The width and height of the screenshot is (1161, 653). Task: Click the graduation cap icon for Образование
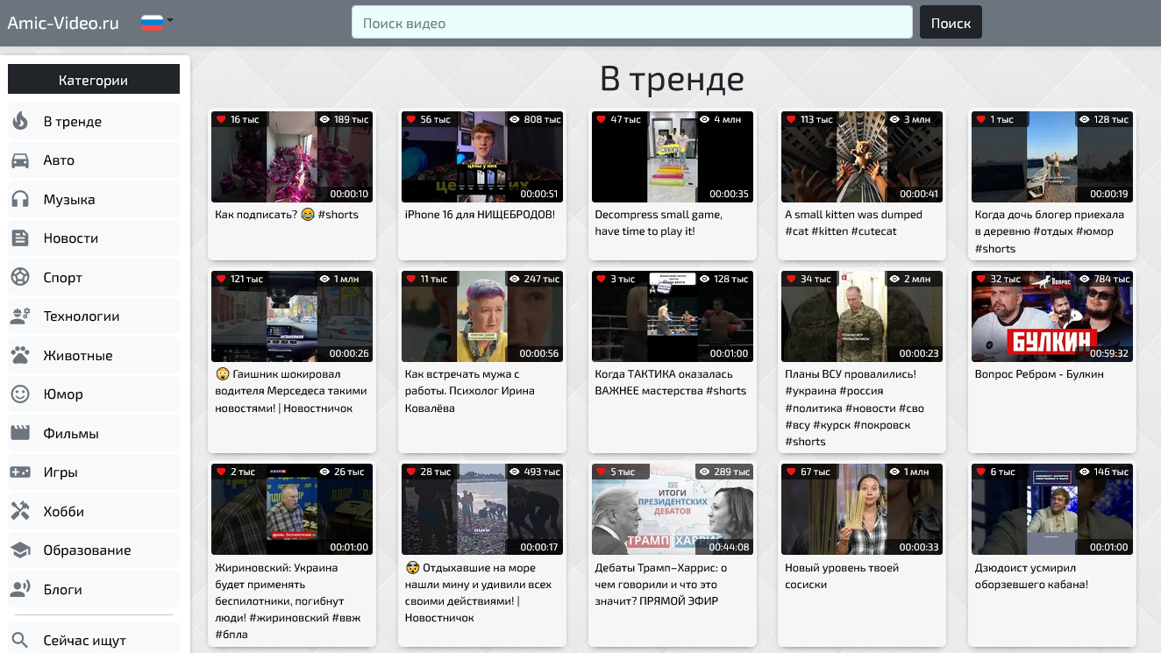(x=20, y=550)
